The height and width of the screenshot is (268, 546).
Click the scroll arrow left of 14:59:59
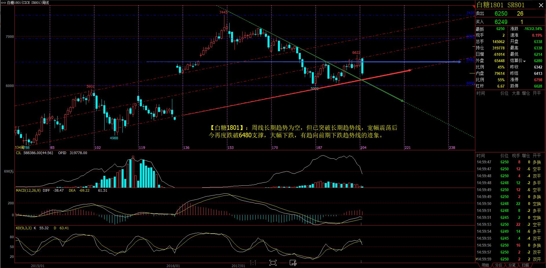tap(476, 259)
